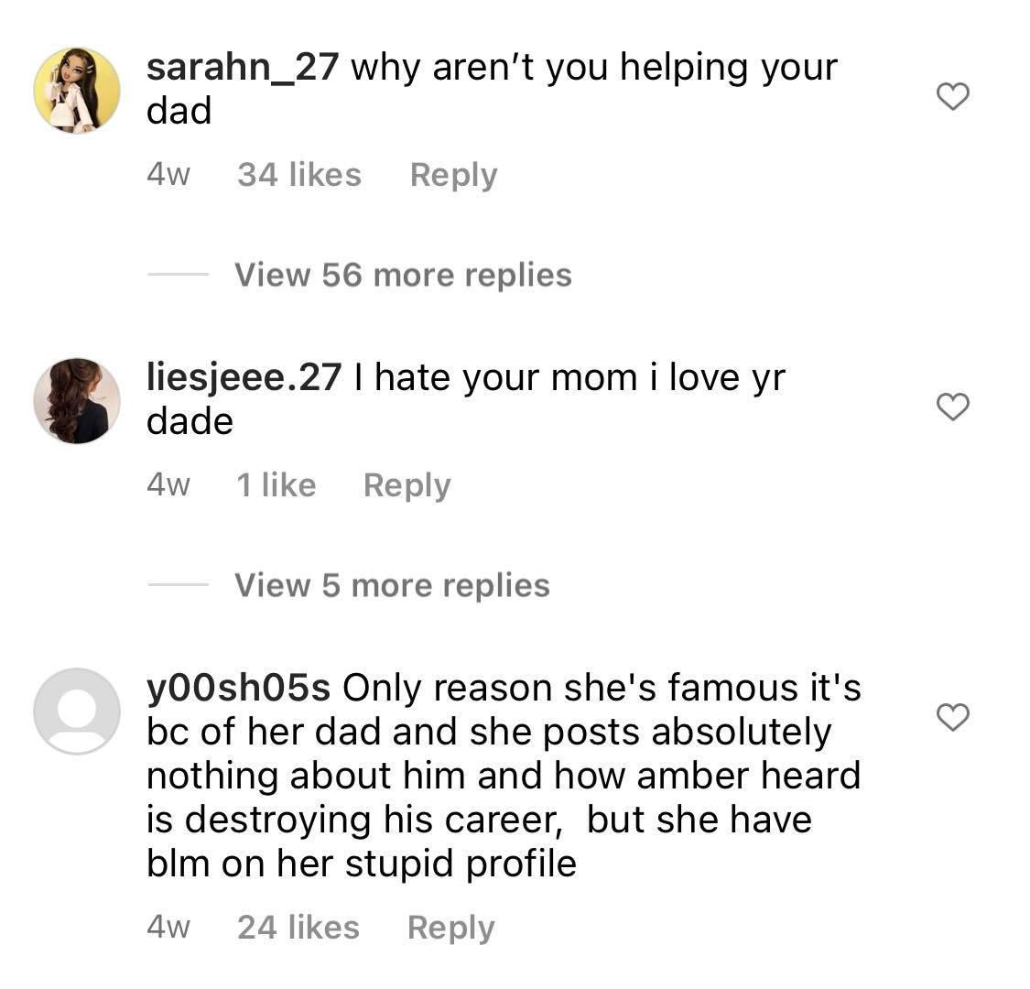Open the 34 likes list on sarahn_27's comment
The image size is (1030, 989).
tap(299, 174)
